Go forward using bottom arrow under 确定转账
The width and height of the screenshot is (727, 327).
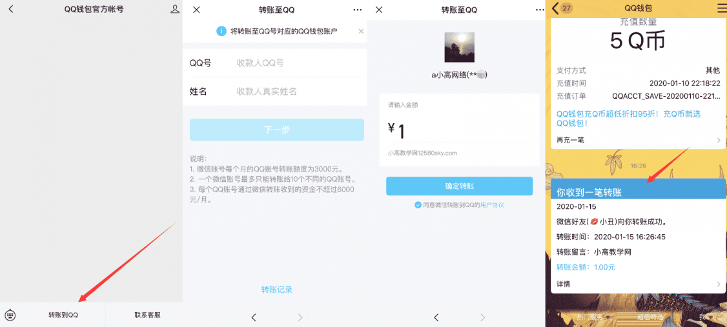tap(483, 317)
